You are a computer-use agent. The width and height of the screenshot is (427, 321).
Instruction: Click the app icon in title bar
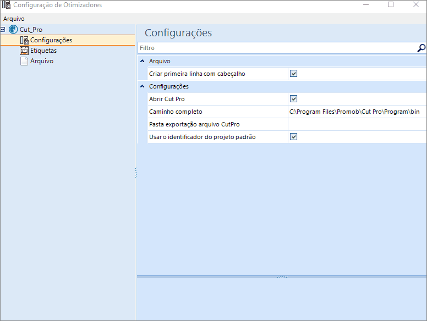coord(6,5)
